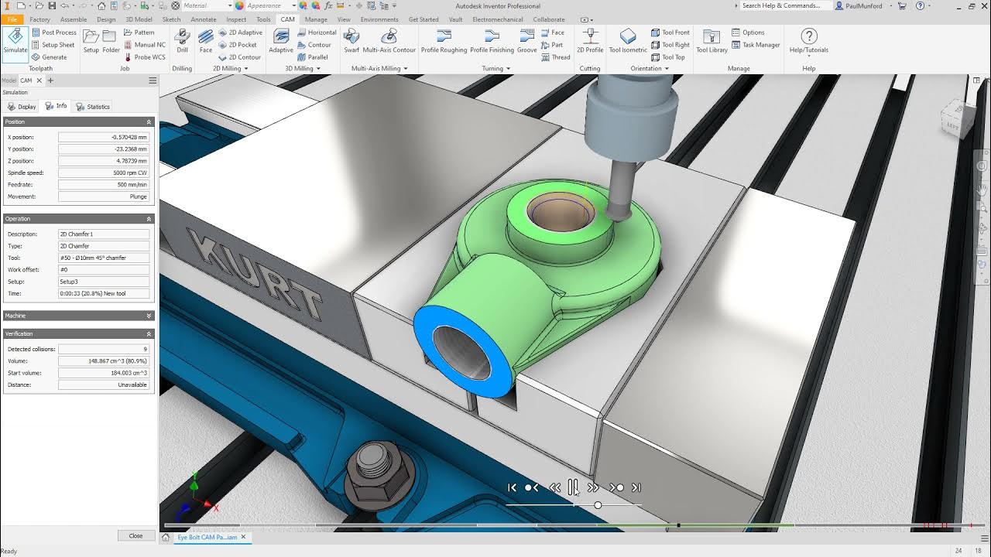Set Tool Front orientation

click(670, 32)
